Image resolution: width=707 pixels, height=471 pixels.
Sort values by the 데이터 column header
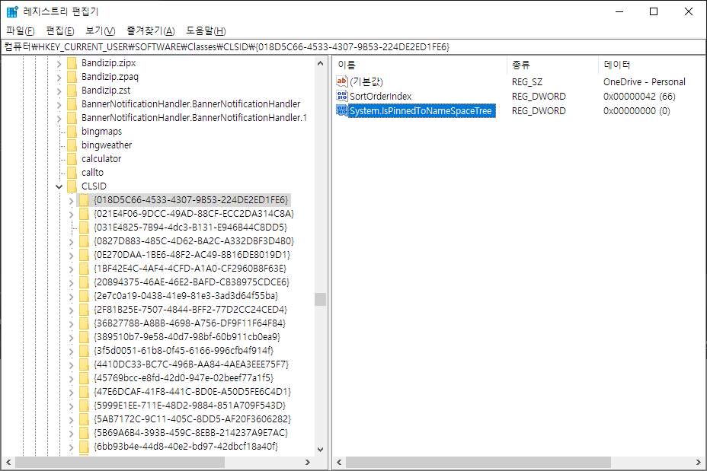(651, 65)
